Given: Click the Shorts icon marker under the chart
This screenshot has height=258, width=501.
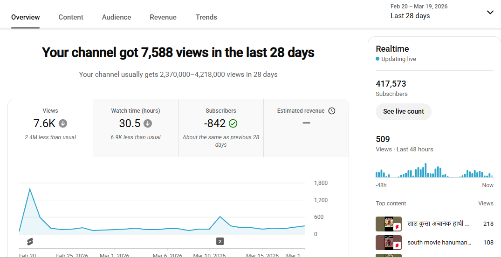Looking at the screenshot, I should [30, 241].
